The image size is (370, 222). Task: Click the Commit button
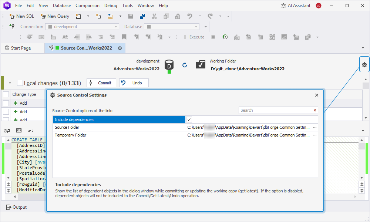tap(101, 83)
